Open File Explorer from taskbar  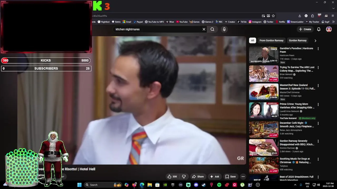(x=150, y=185)
